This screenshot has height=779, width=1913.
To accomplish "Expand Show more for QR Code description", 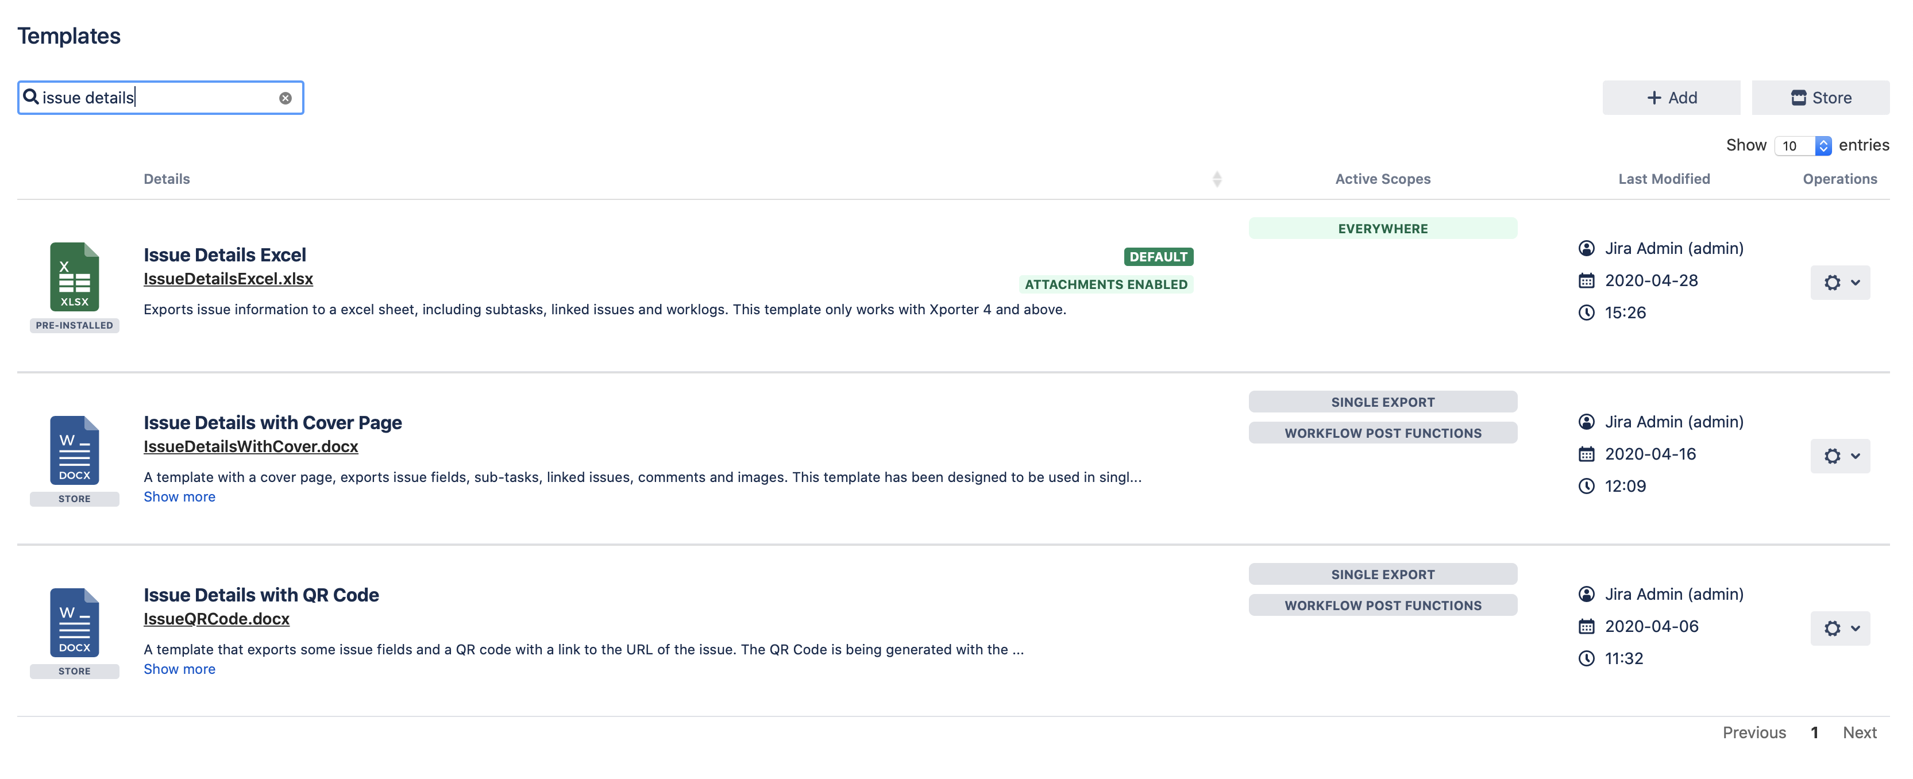I will click(179, 669).
